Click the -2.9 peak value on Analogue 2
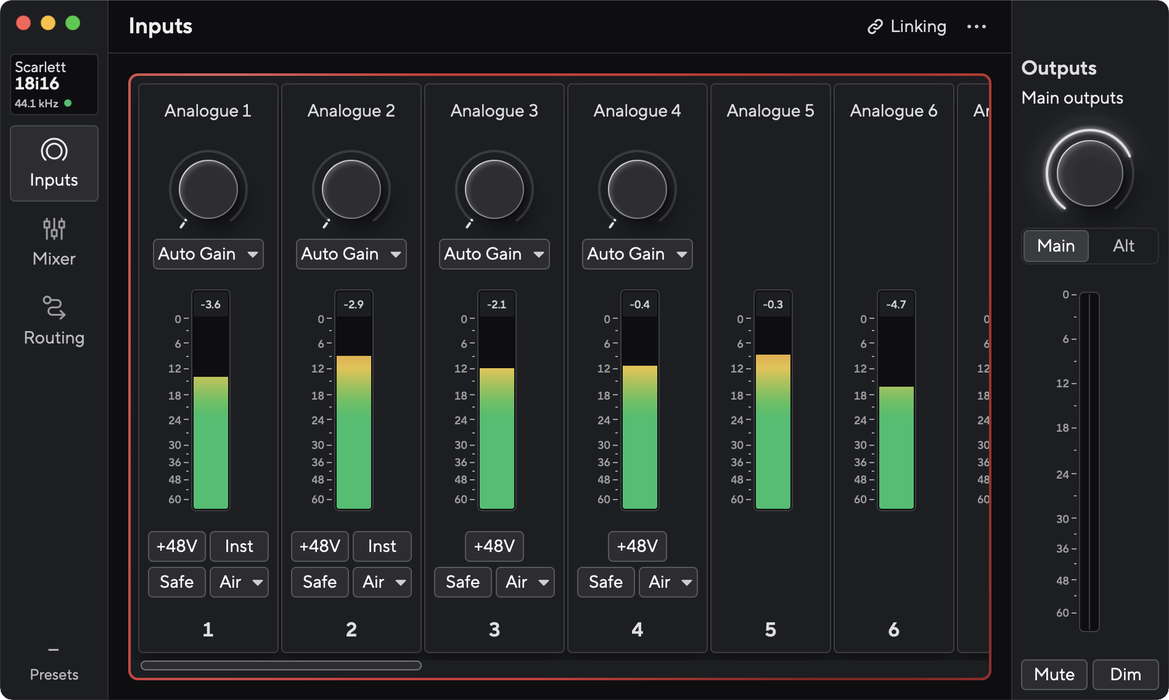 point(354,304)
